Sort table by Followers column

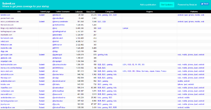point(79,12)
